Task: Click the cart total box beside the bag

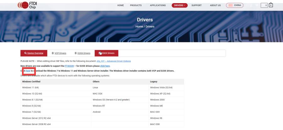Action: click(264, 5)
